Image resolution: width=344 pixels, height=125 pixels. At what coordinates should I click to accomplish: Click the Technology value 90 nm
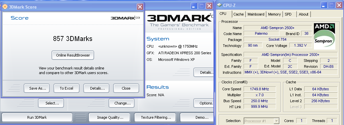click(253, 45)
